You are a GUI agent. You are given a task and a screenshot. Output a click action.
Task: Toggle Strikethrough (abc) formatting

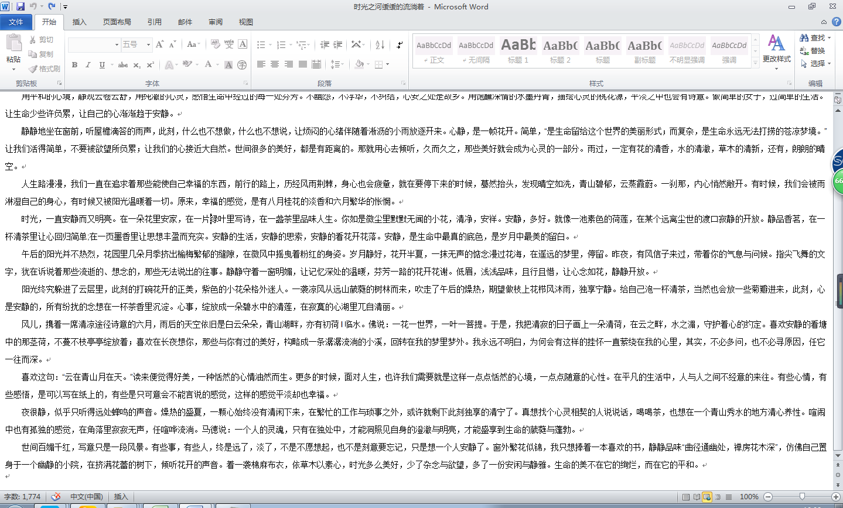coord(123,64)
